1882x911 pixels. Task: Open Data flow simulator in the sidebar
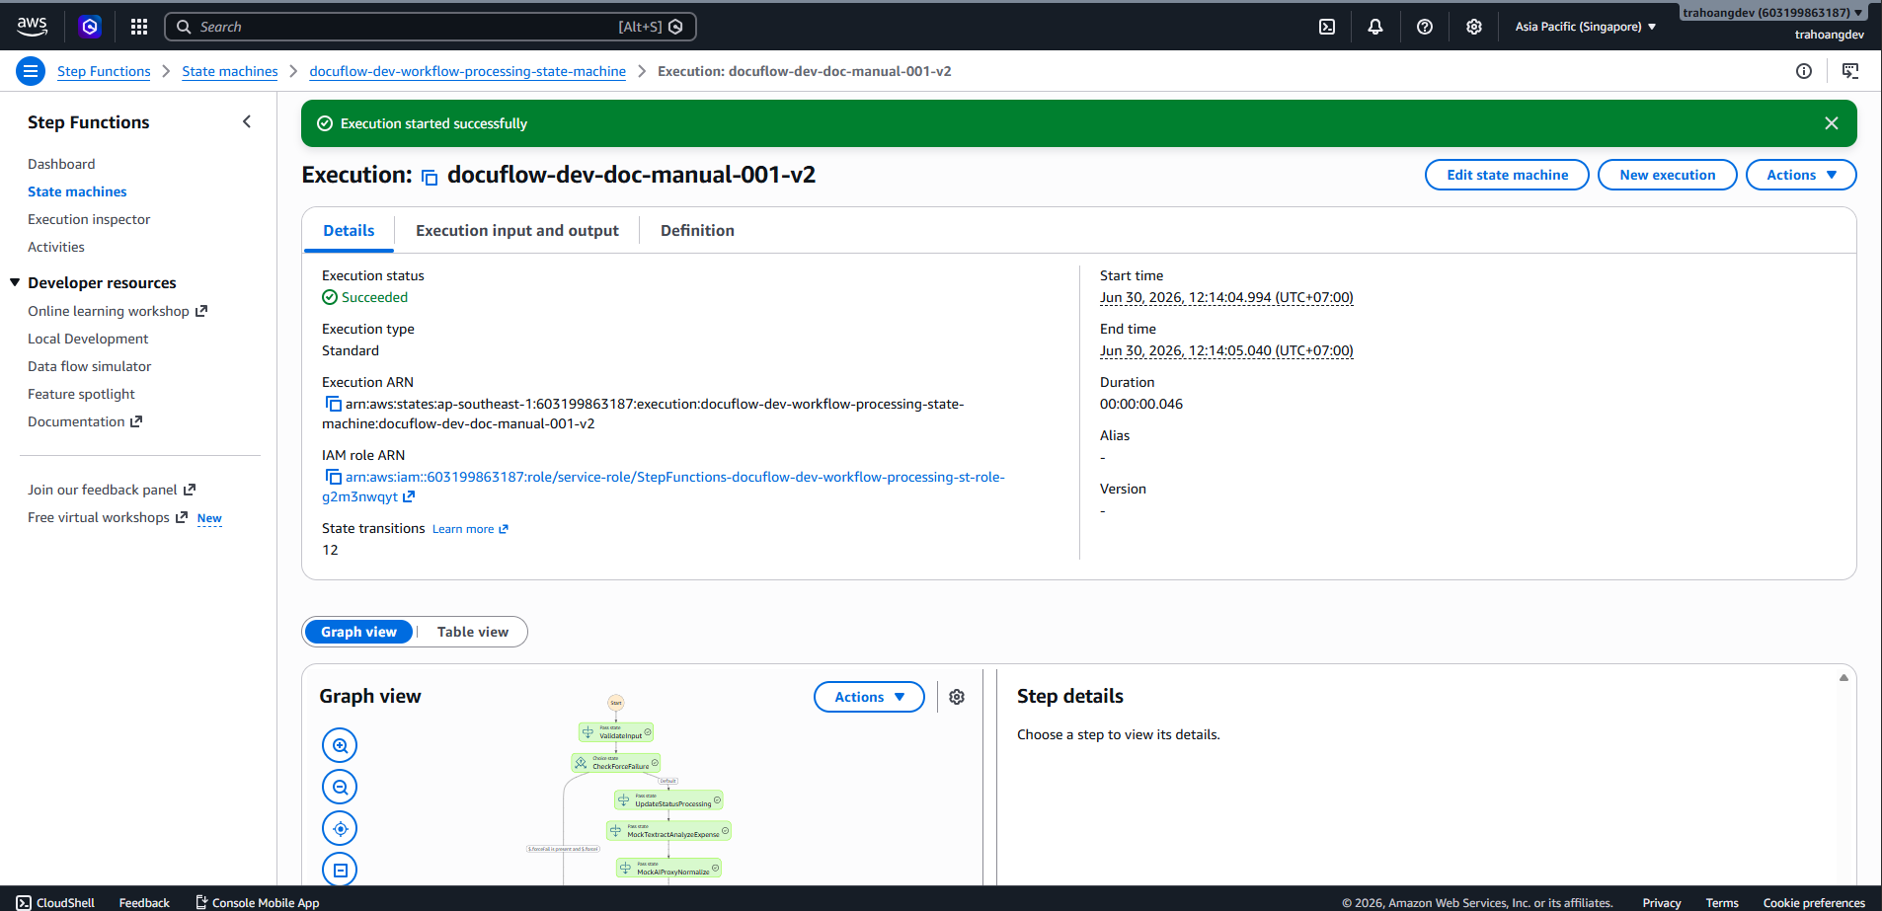tap(90, 366)
